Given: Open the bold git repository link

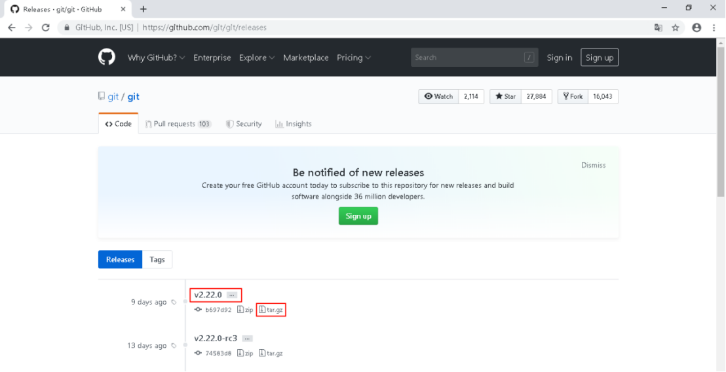Looking at the screenshot, I should point(134,97).
